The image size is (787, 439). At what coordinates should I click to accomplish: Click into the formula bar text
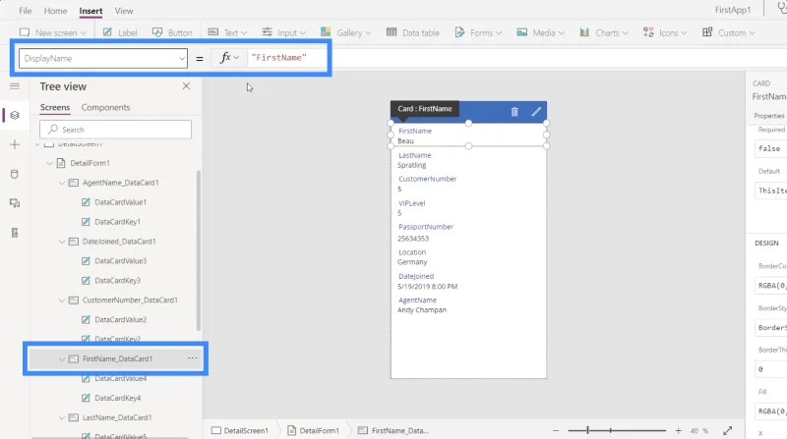[279, 58]
